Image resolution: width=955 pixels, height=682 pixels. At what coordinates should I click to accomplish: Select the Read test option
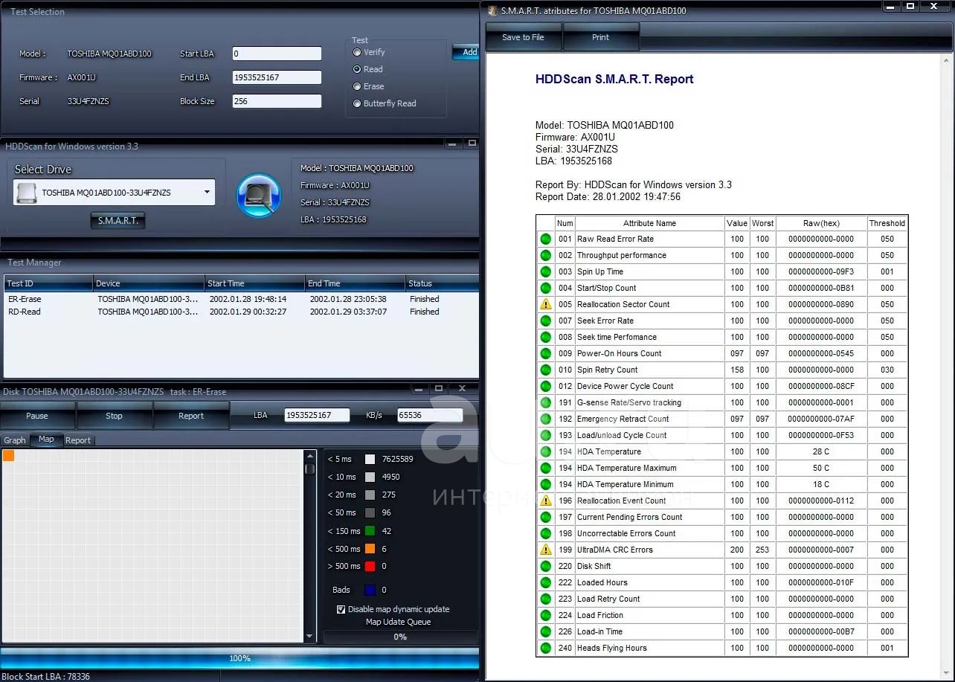[x=358, y=69]
